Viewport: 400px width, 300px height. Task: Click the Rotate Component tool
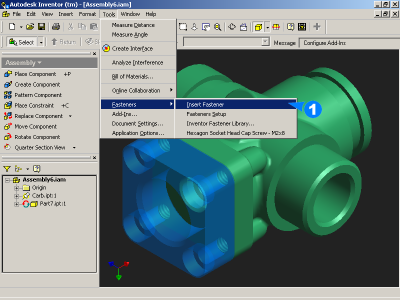32,137
